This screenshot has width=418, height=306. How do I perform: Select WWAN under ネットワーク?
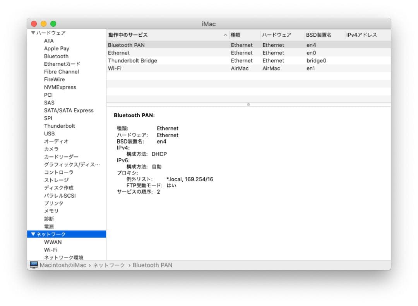pos(53,242)
